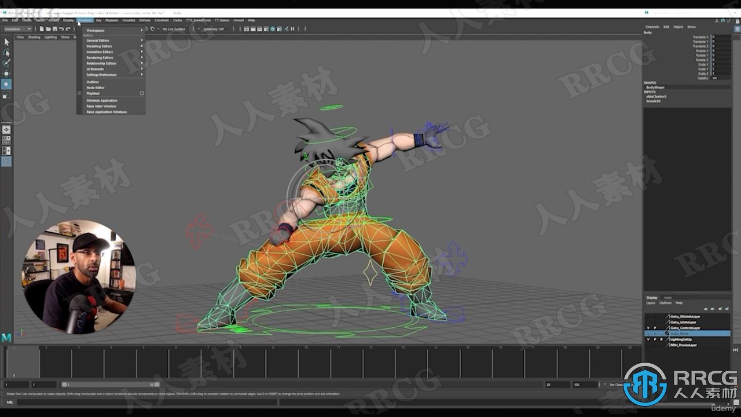The height and width of the screenshot is (417, 741).
Task: Toggle visibility V of the selected Goku_Mesh layer
Action: 648,334
